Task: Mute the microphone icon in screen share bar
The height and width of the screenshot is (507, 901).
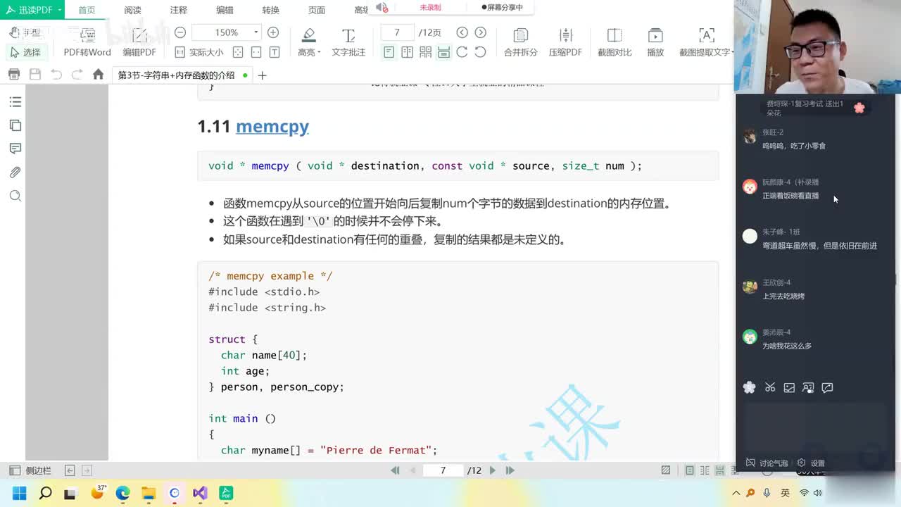Action: point(382,7)
